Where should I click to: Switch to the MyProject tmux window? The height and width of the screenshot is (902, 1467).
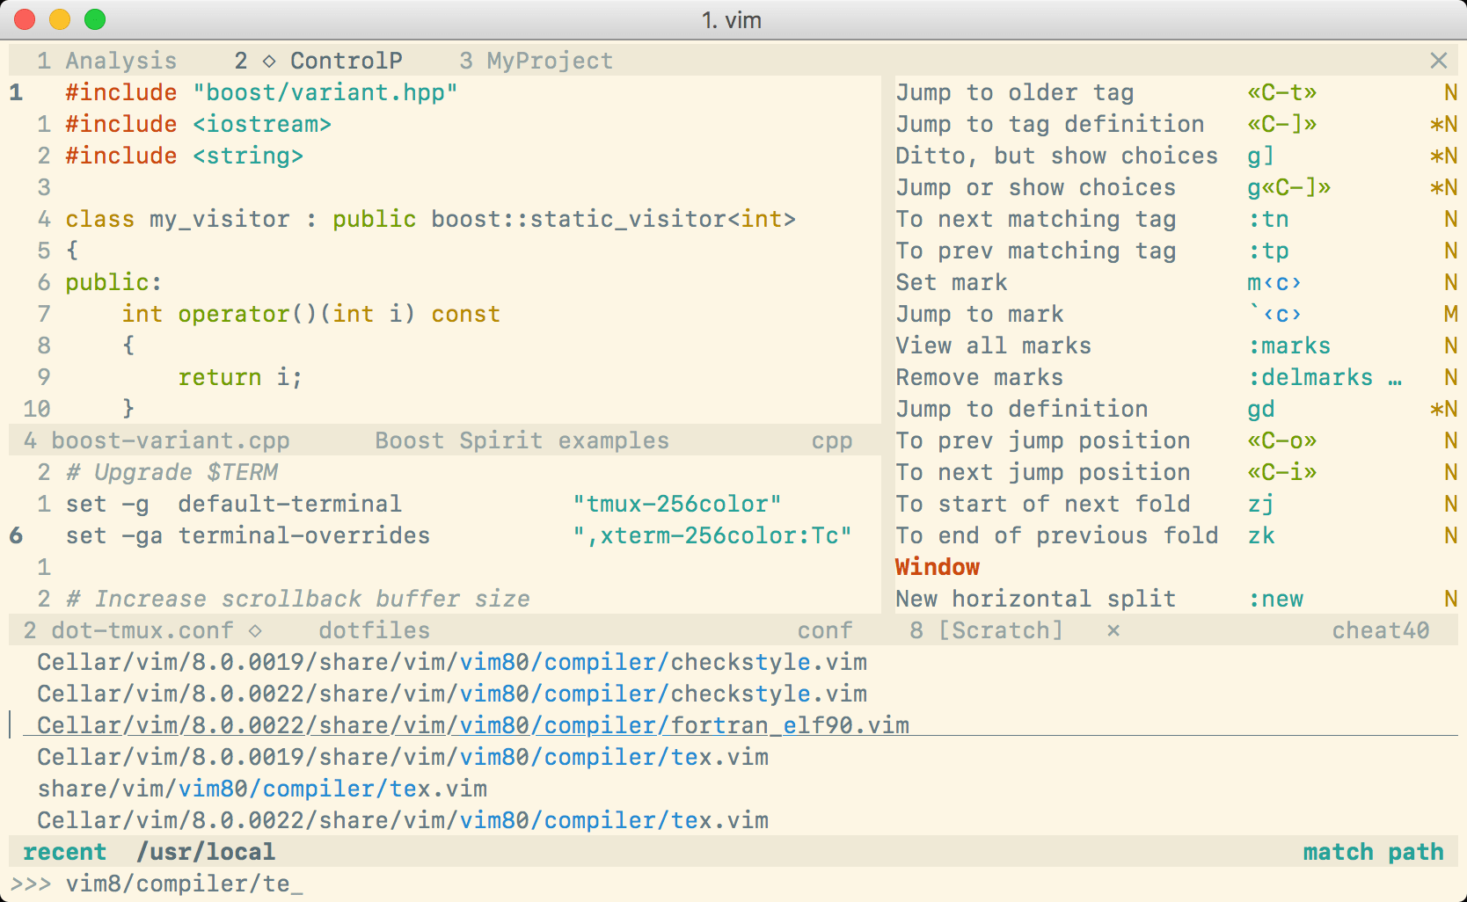click(x=536, y=60)
